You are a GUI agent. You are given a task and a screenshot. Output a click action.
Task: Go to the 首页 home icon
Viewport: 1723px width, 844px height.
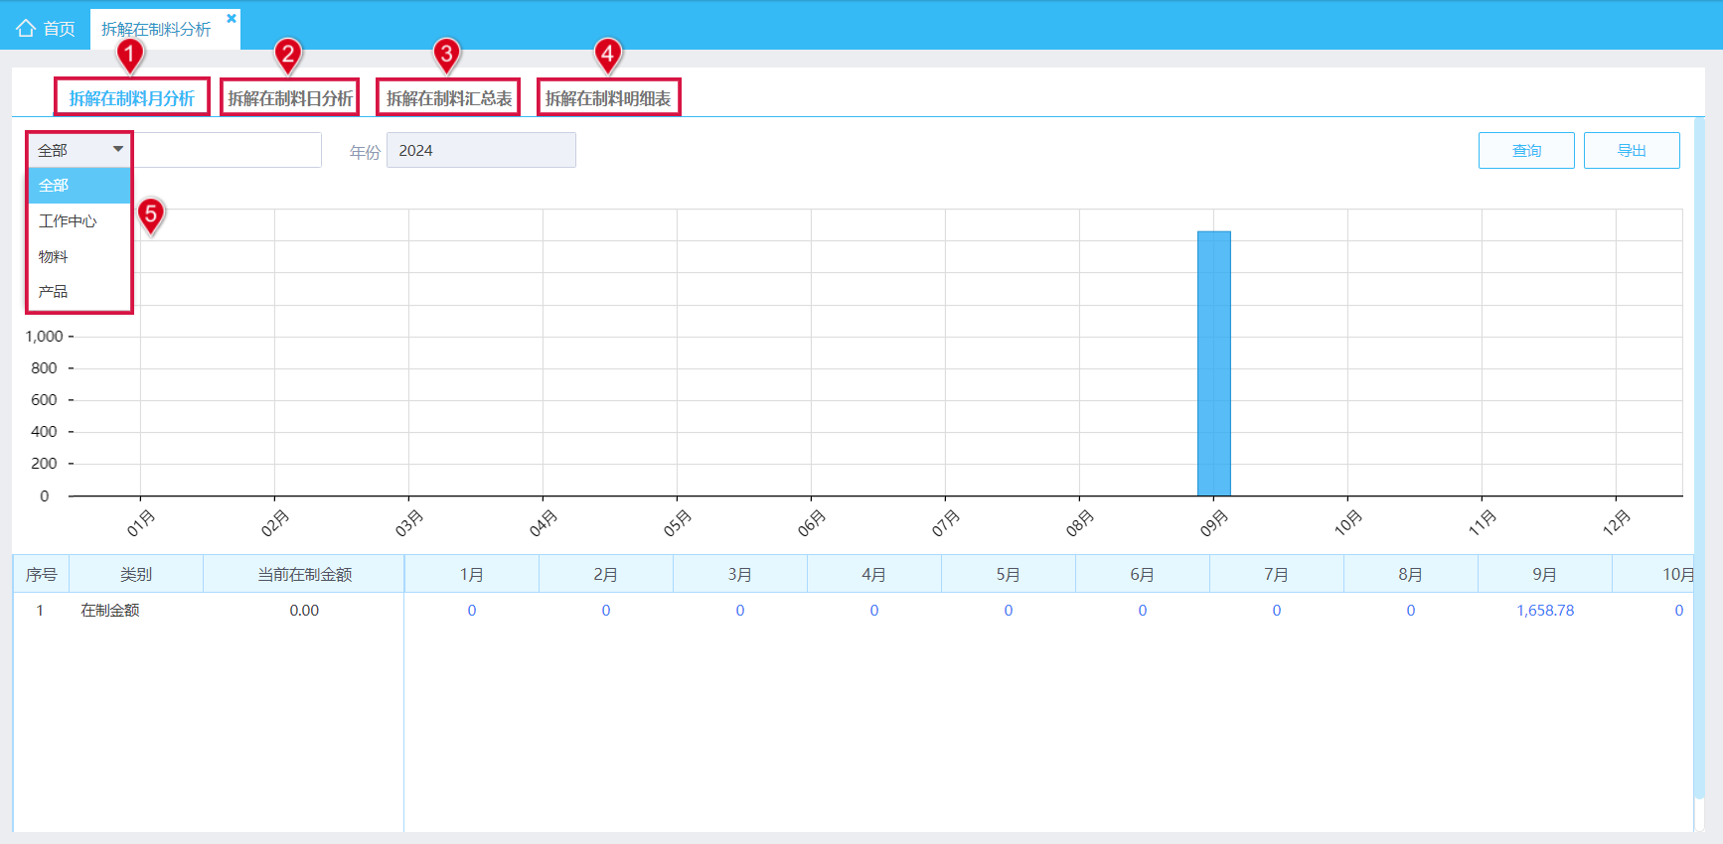click(26, 29)
